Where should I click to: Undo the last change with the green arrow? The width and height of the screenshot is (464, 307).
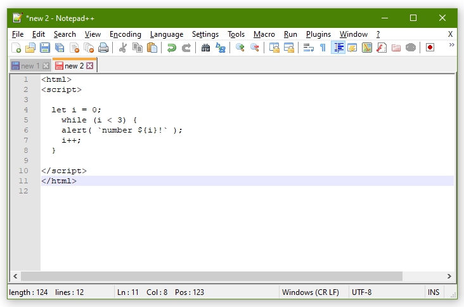coord(172,48)
